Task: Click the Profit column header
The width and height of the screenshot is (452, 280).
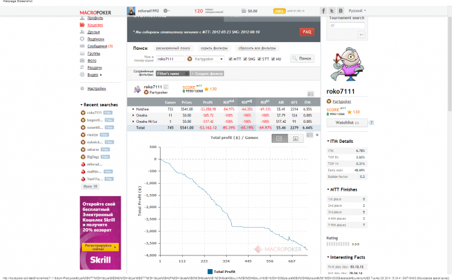Action: point(208,102)
